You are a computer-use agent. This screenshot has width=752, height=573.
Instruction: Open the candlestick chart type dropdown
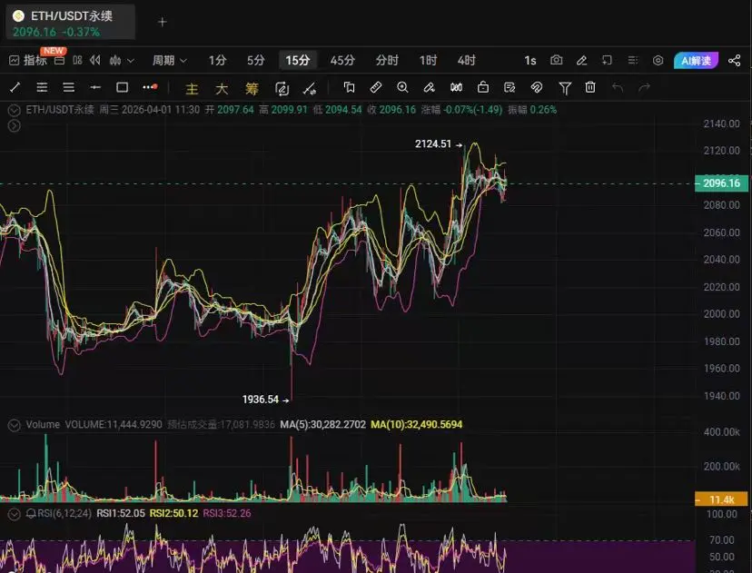[x=122, y=61]
